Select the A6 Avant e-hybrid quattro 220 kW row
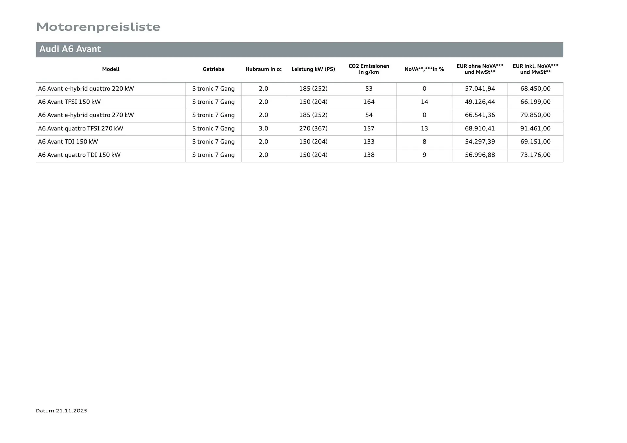Screen dimensions: 627x443 click(x=86, y=89)
